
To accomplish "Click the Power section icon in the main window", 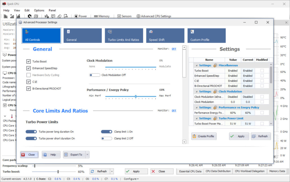I will point(5,55).
